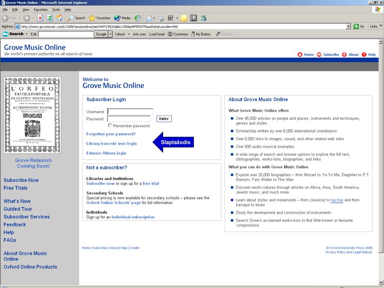The image size is (384, 288).
Task: Open the Back button history dropdown arrow
Action: tap(20, 18)
